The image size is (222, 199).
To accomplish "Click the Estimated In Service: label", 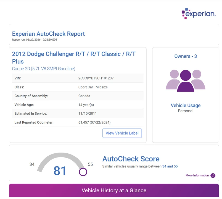I will pyautogui.click(x=31, y=114).
